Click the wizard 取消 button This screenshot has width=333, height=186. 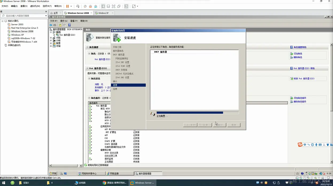[x=234, y=125]
